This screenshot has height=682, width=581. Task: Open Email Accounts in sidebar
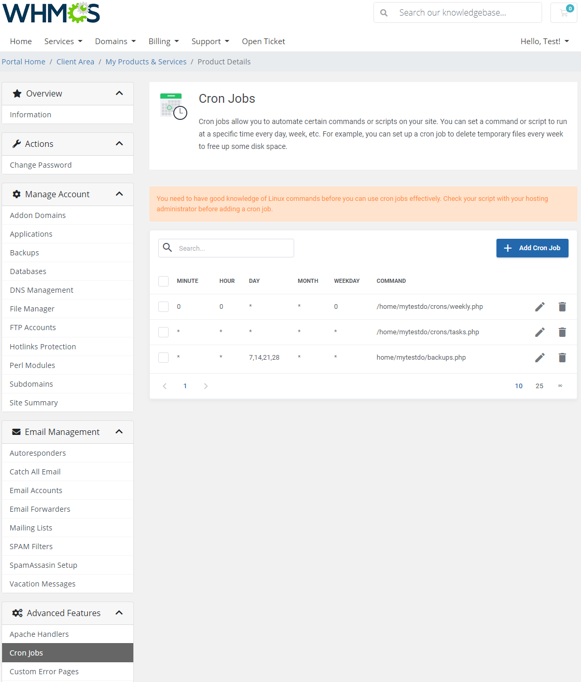[x=67, y=490]
